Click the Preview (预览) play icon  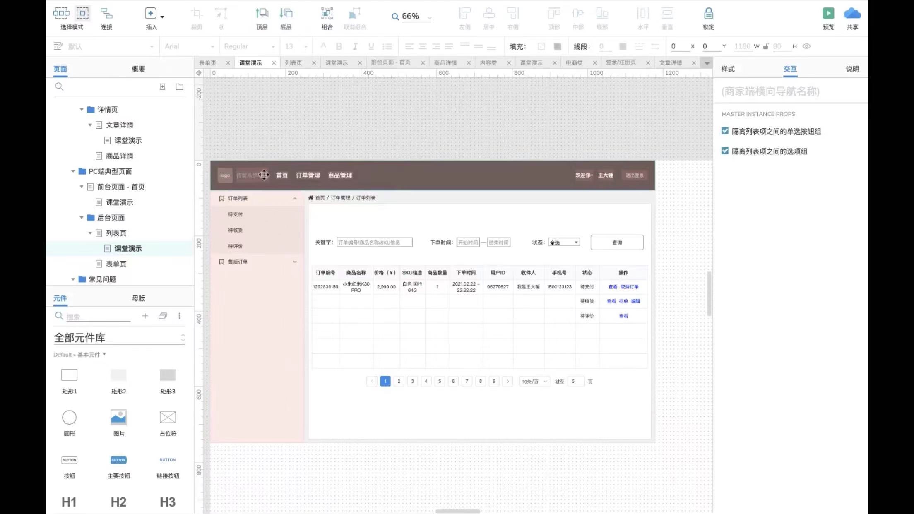[828, 14]
